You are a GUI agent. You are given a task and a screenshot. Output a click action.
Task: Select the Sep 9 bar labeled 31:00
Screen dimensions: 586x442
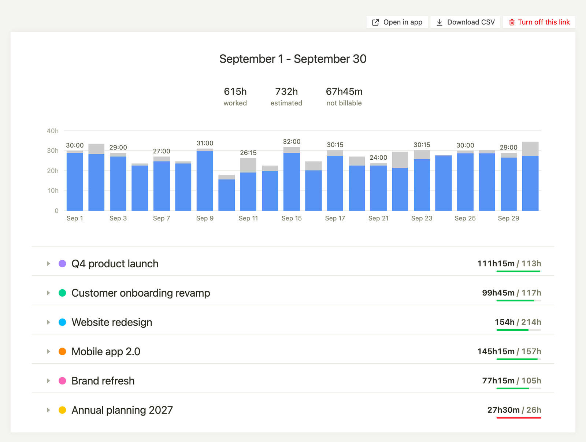click(x=205, y=179)
